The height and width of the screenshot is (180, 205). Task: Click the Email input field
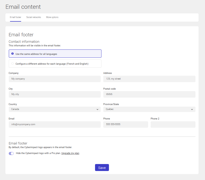pos(55,124)
